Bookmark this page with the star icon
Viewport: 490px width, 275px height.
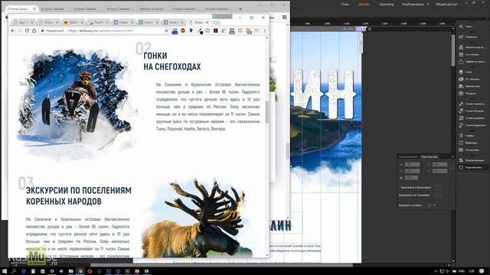tap(166, 31)
